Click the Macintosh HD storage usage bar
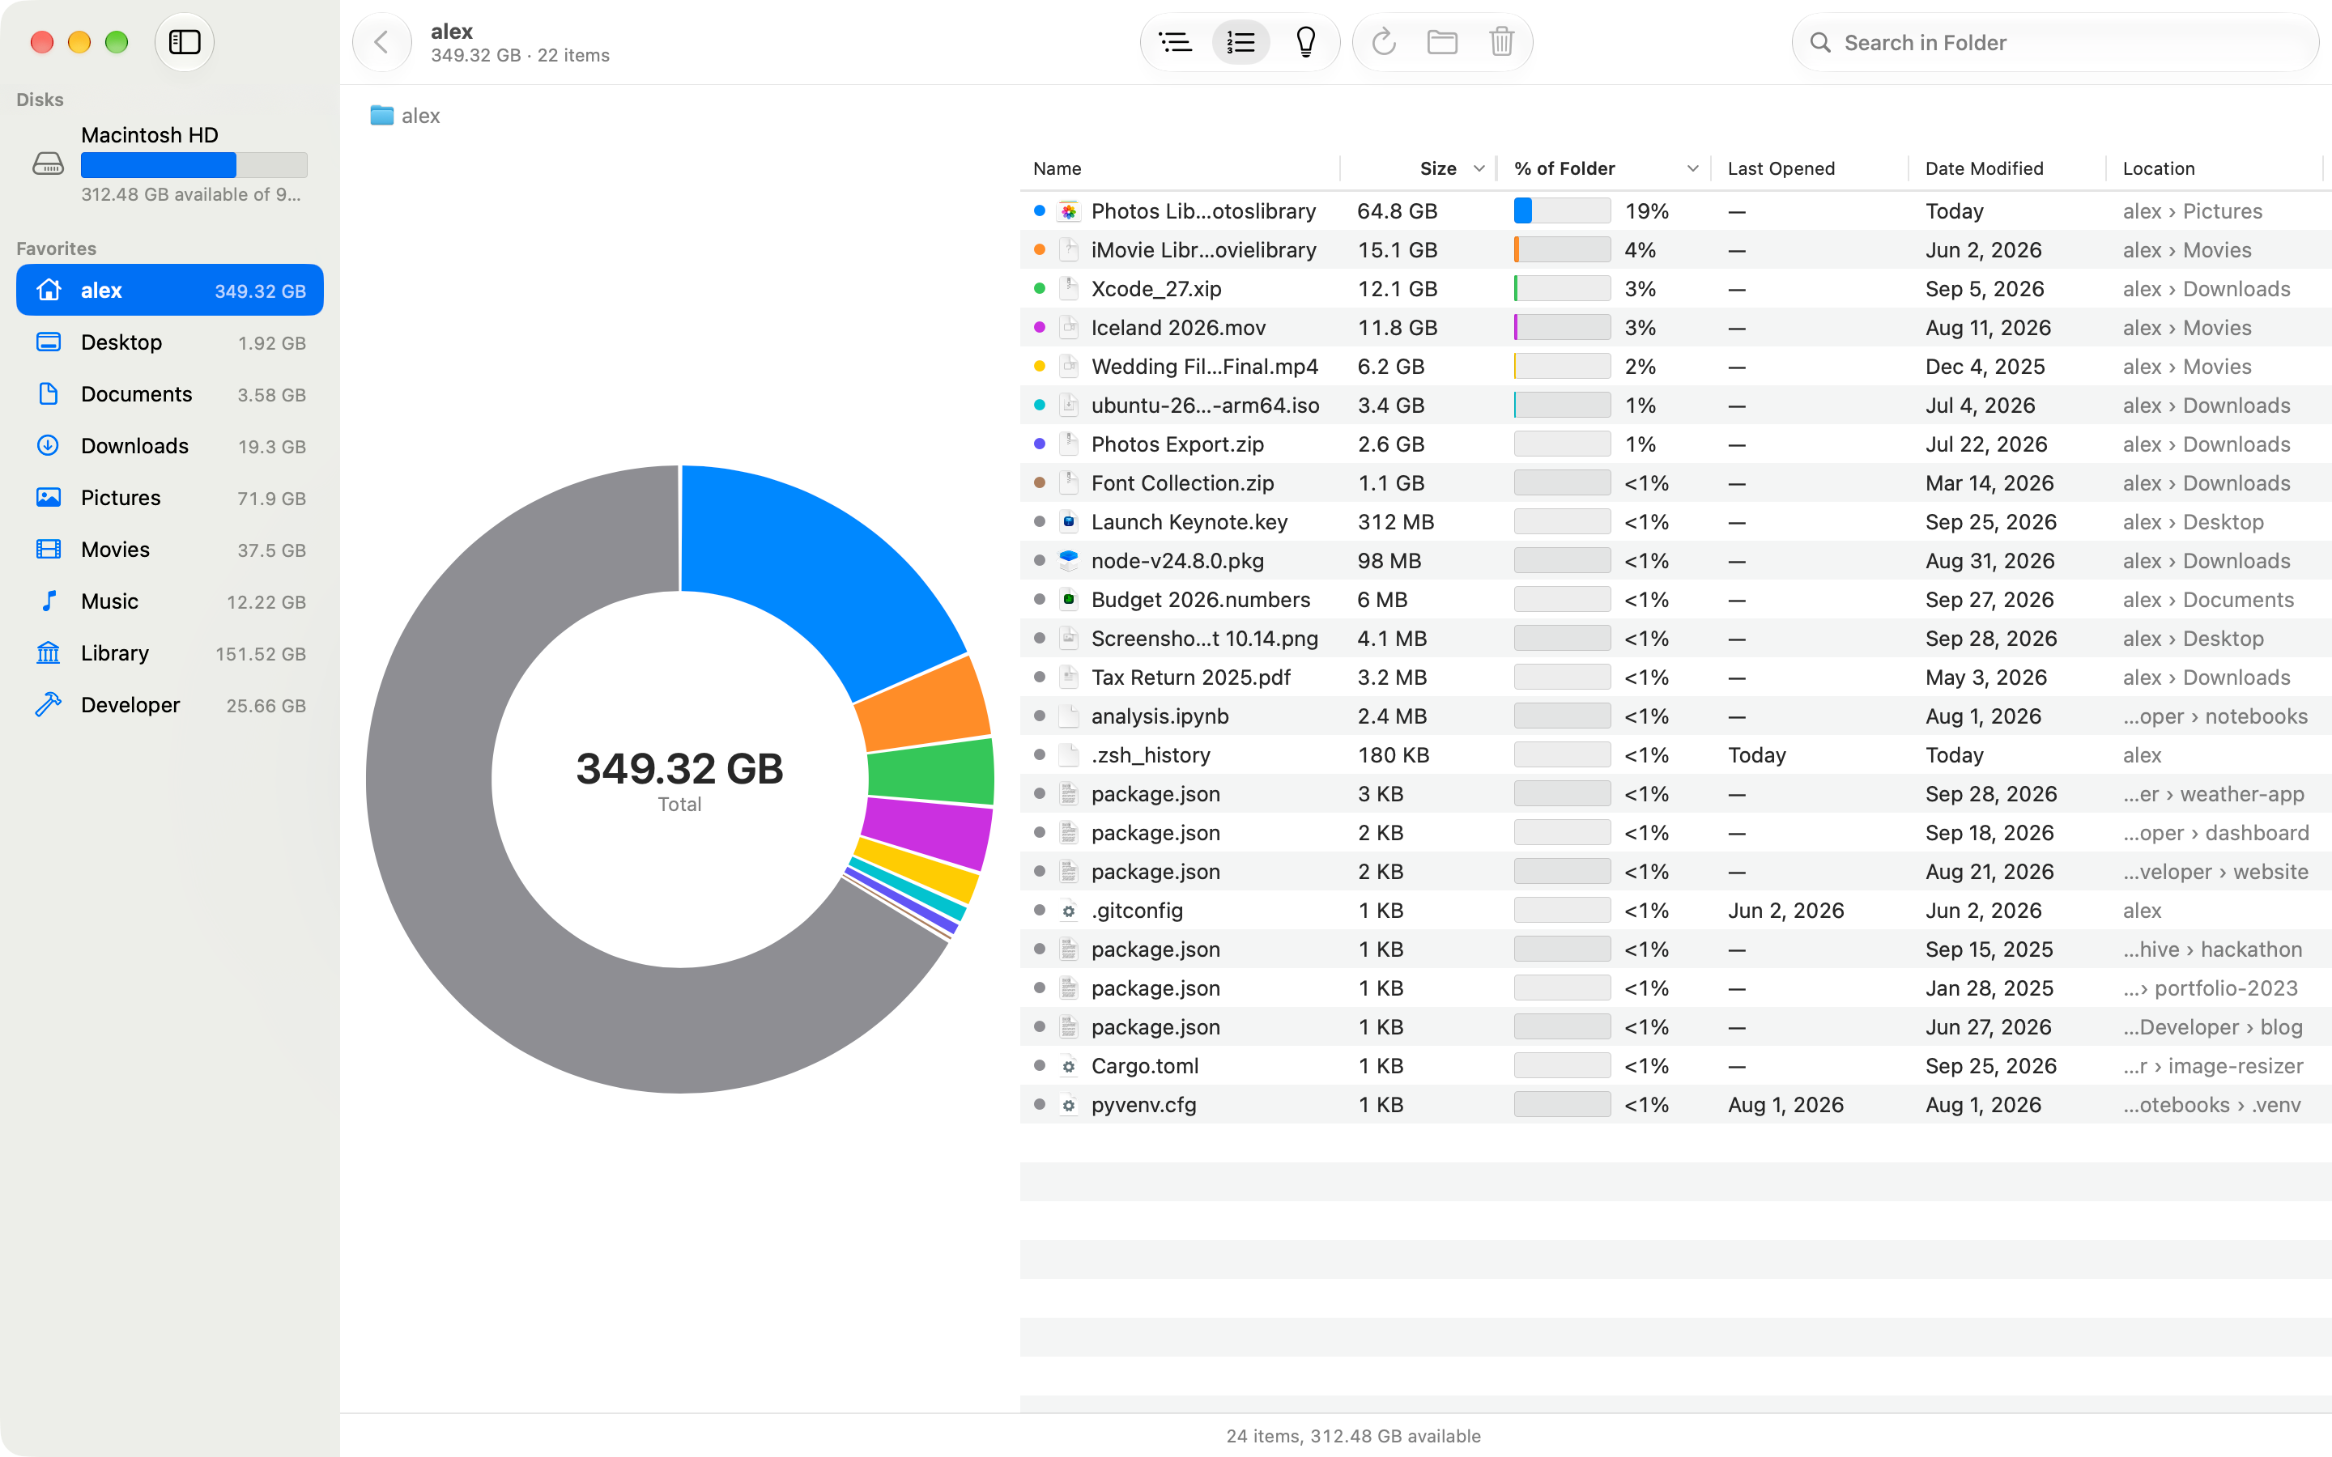This screenshot has height=1457, width=2332. [194, 166]
